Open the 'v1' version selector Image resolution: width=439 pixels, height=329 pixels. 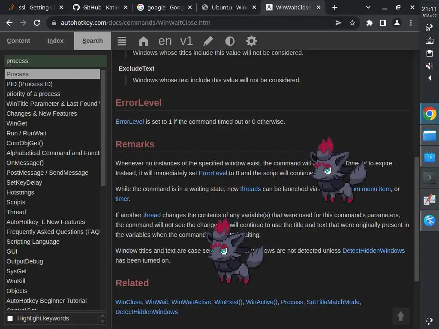(x=186, y=41)
